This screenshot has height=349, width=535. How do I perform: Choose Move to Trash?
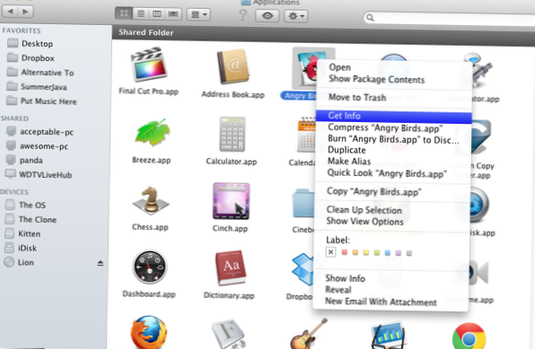[x=357, y=98]
